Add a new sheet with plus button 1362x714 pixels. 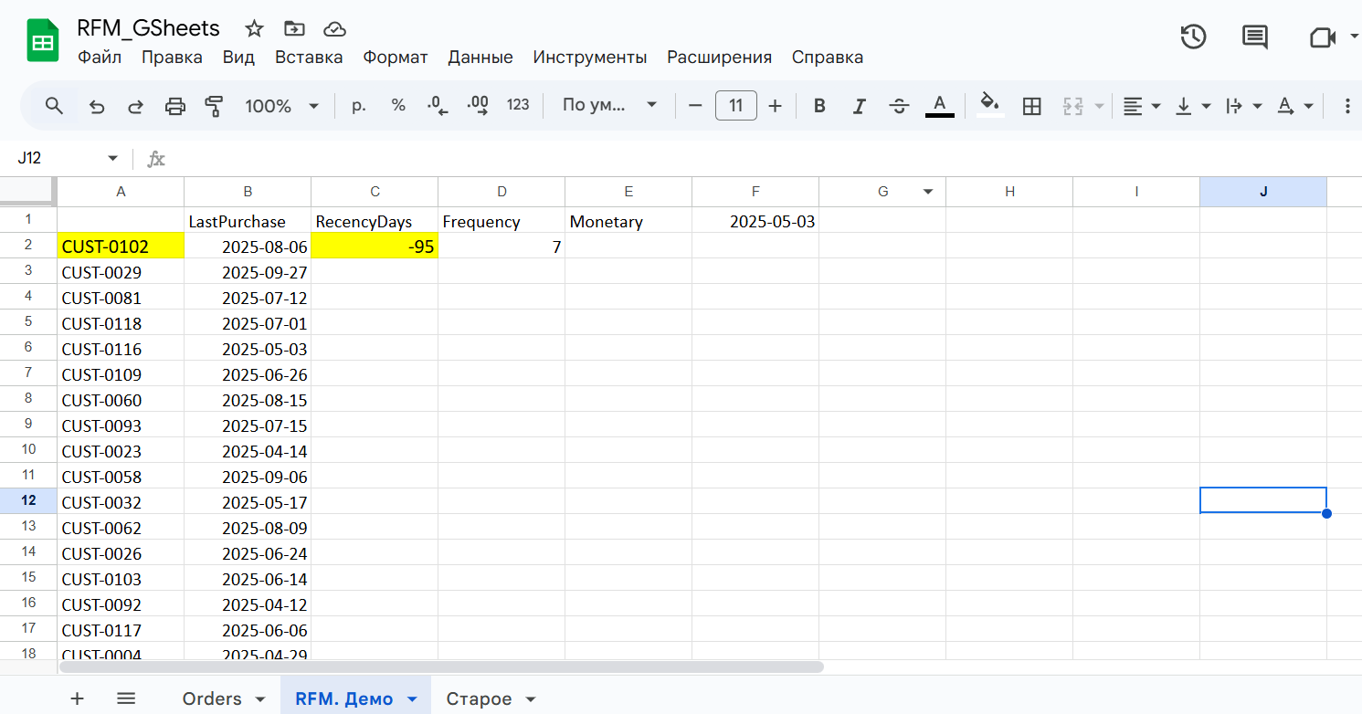click(78, 698)
